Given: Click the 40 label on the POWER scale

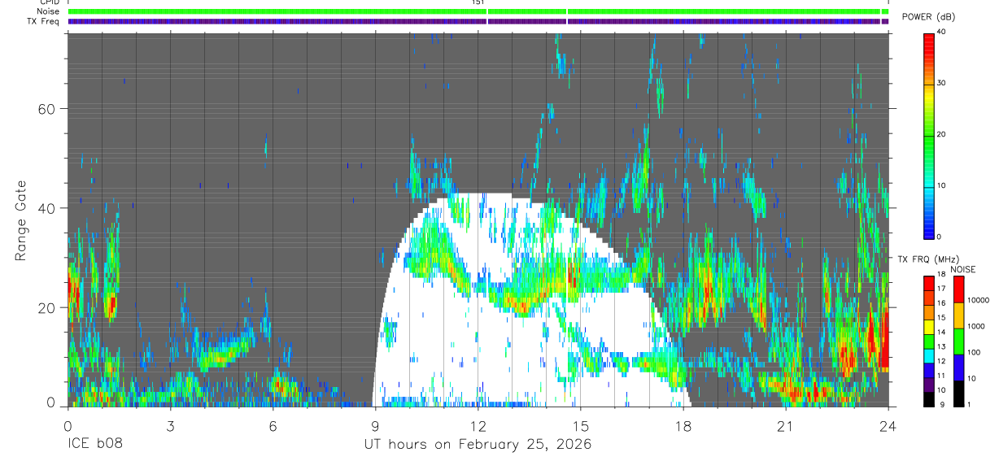Looking at the screenshot, I should coord(942,33).
